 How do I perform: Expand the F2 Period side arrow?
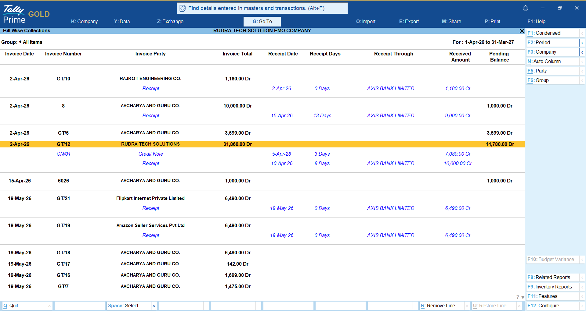coord(582,43)
